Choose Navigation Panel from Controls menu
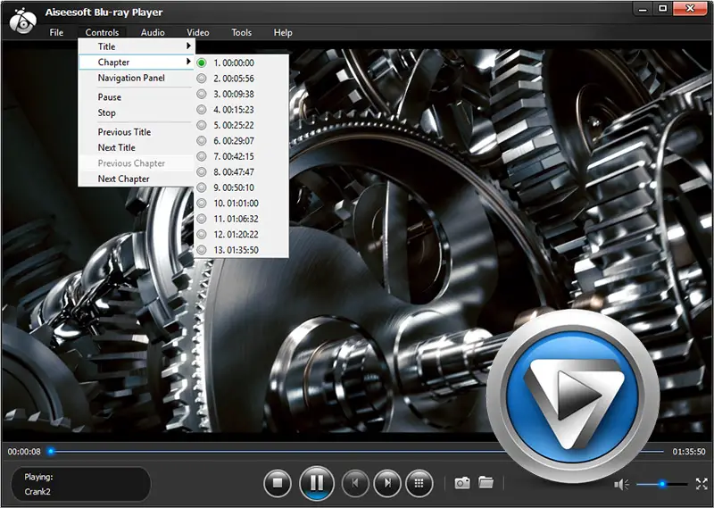 click(137, 78)
